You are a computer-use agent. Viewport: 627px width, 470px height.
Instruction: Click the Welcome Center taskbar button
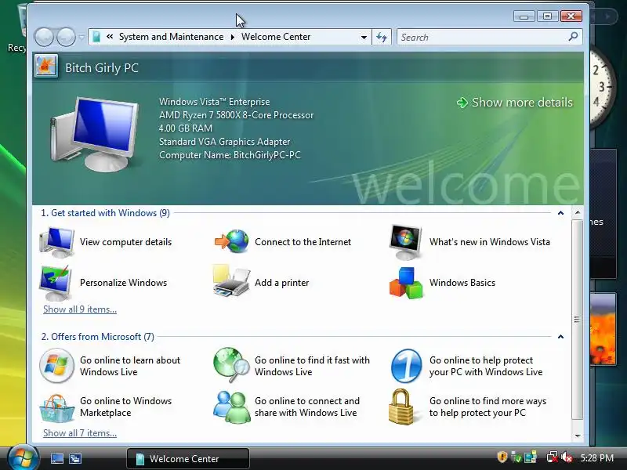188,458
